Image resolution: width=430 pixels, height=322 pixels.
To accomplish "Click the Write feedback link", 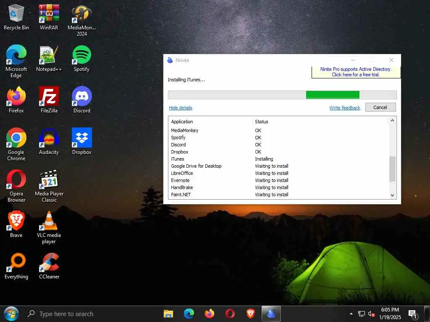I will (345, 108).
